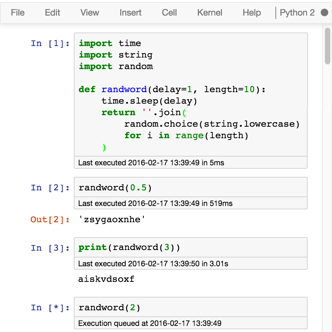Click the vertical scrollbar thumb
Image resolution: width=332 pixels, height=332 pixels.
pos(327,46)
